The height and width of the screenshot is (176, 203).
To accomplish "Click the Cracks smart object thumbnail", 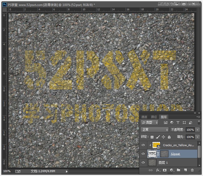I will (x=156, y=145).
